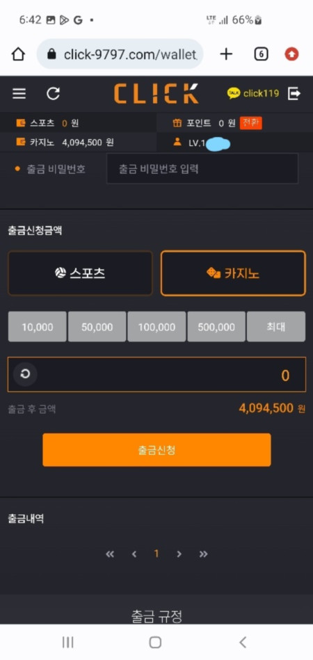Click the 출금 비밀번호 입력 field
This screenshot has height=660, width=313.
click(202, 169)
